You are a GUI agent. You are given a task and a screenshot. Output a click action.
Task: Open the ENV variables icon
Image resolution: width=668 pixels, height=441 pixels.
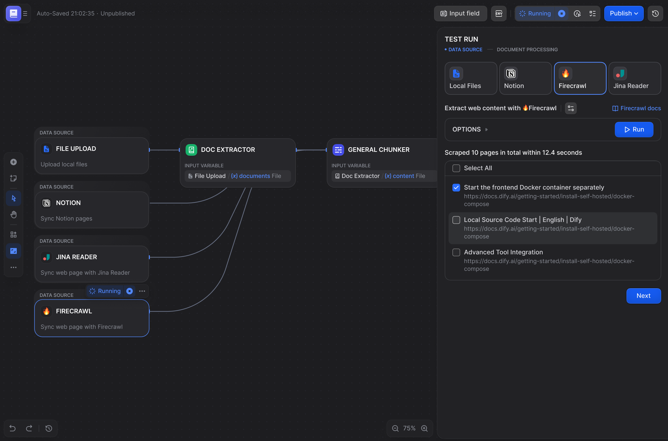(499, 14)
